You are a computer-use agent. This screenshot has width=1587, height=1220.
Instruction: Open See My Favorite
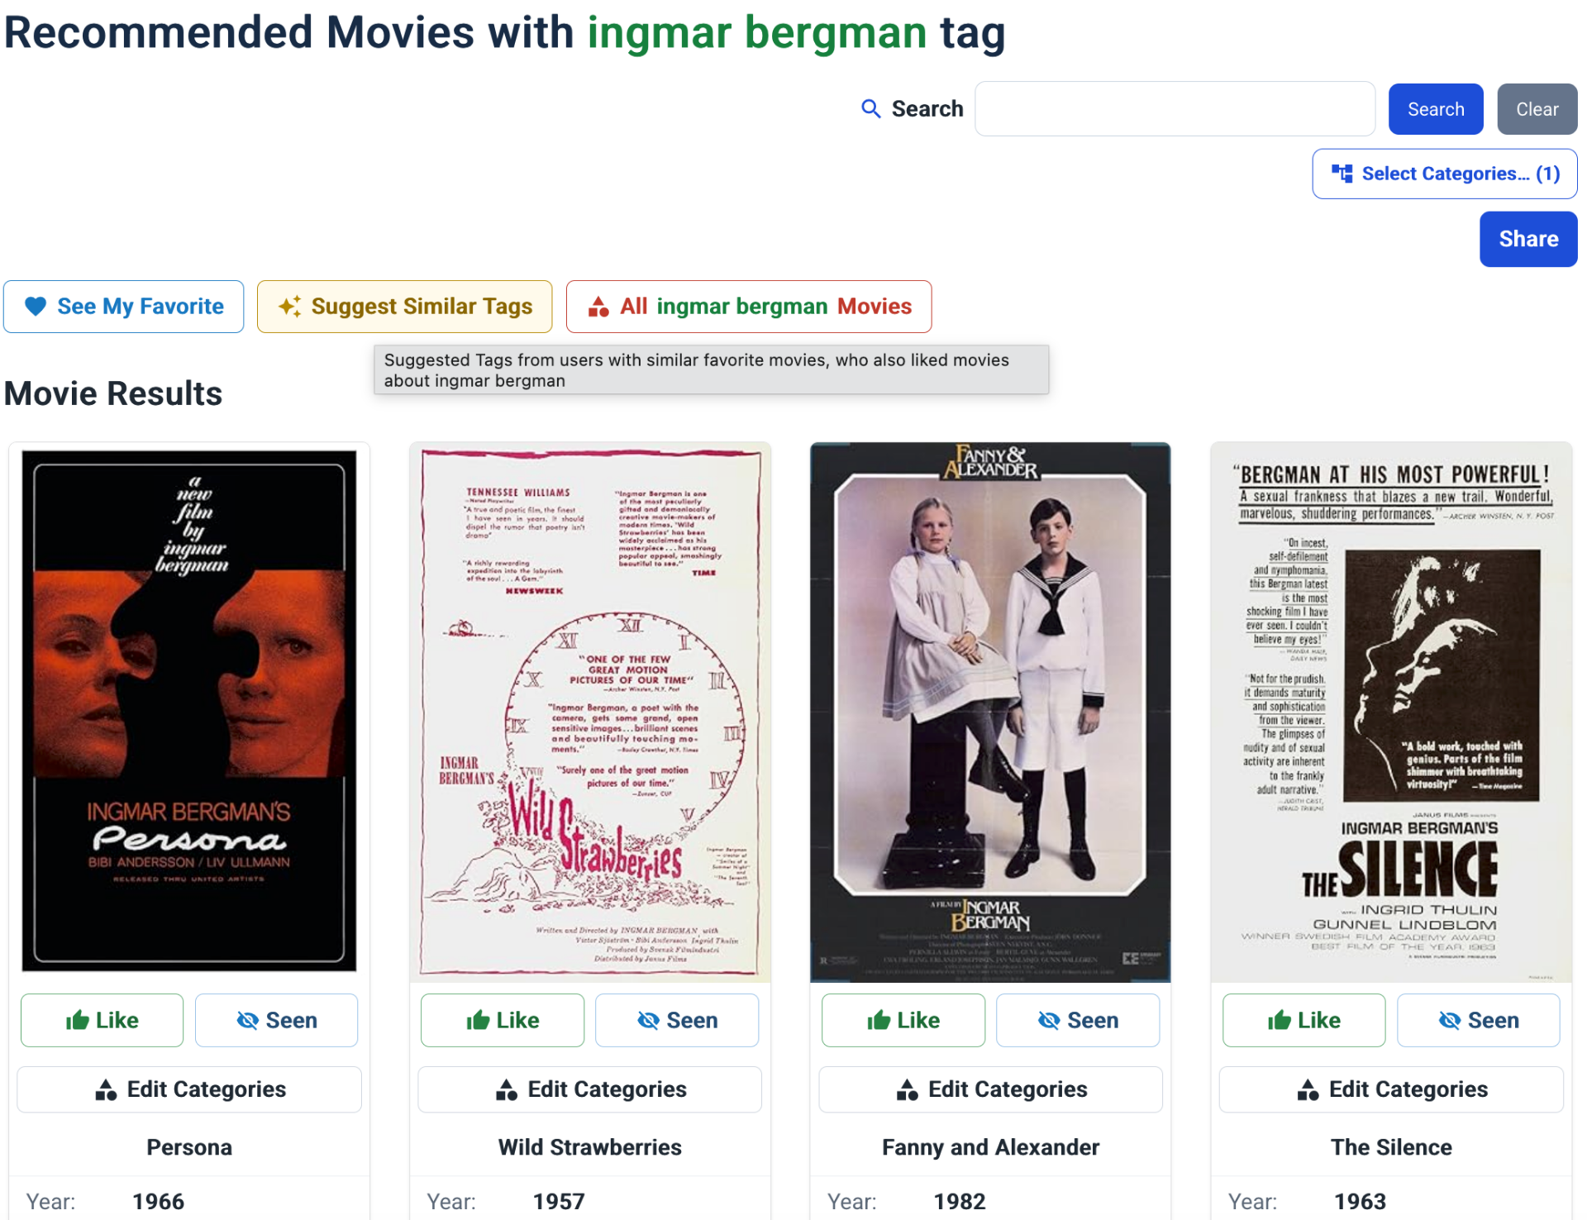click(123, 307)
